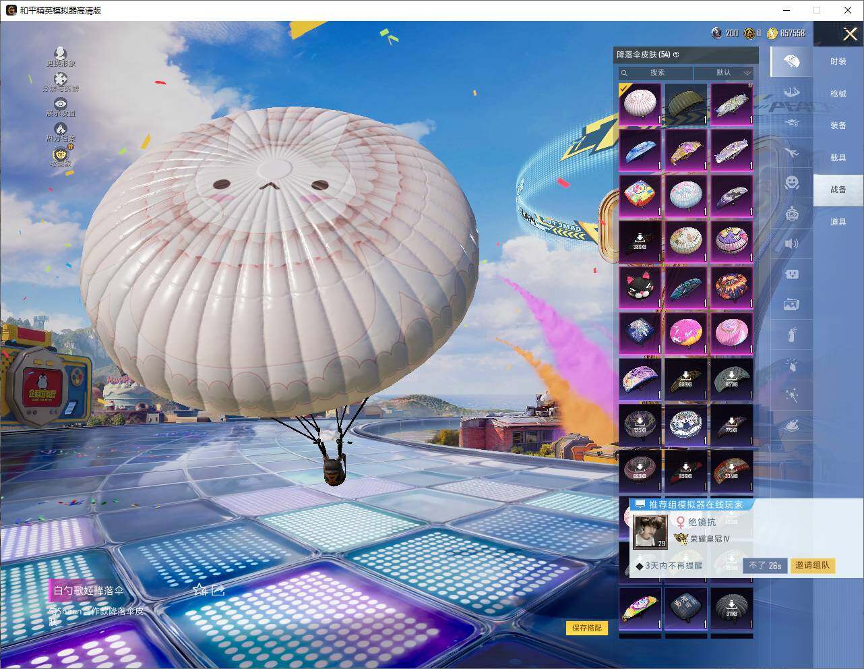Open the 收藏家 collector badge icon

pyautogui.click(x=61, y=154)
